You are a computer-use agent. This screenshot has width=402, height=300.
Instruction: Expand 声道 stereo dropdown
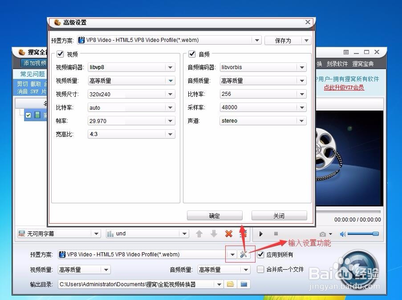pyautogui.click(x=302, y=121)
